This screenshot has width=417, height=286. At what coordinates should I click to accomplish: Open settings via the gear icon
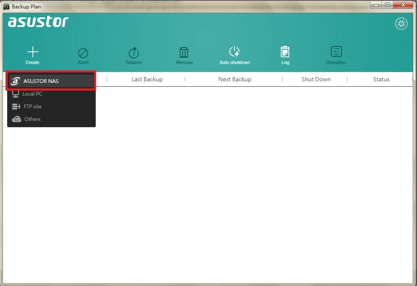[x=401, y=24]
